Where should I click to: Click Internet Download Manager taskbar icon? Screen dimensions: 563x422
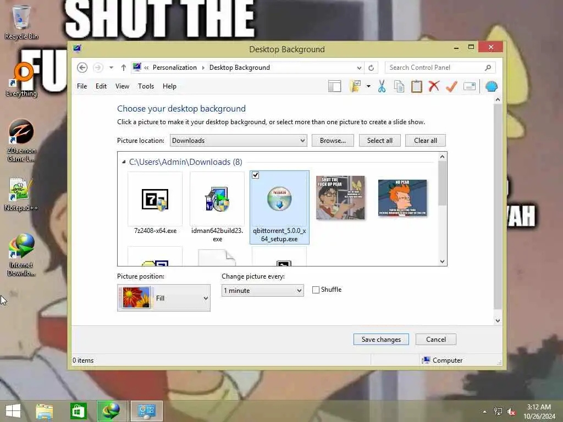click(x=112, y=411)
